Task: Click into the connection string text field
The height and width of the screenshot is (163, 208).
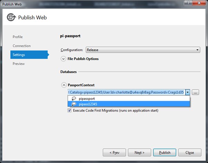Action: point(126,92)
